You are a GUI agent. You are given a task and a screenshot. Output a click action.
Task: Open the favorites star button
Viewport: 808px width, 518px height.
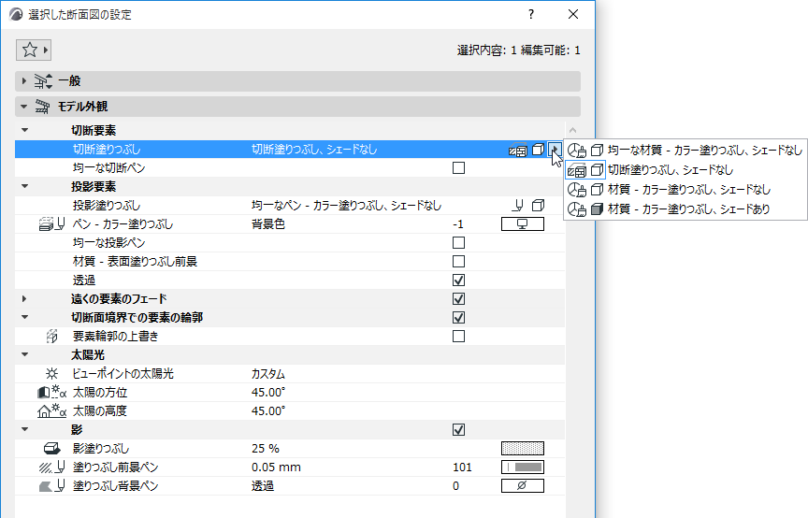point(34,50)
